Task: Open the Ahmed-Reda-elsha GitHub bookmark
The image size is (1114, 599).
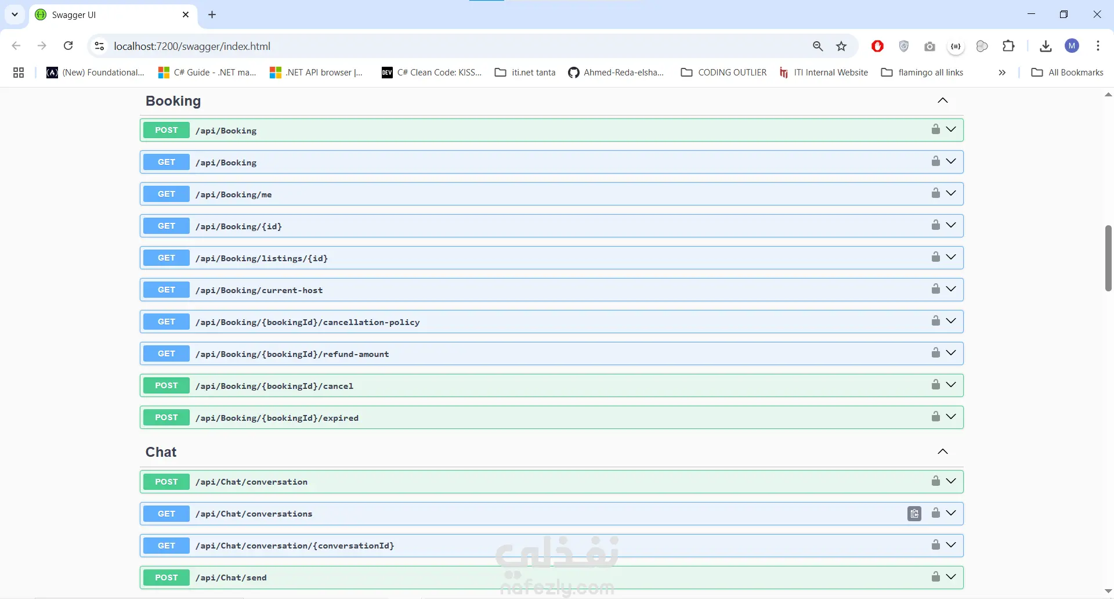Action: pyautogui.click(x=616, y=73)
